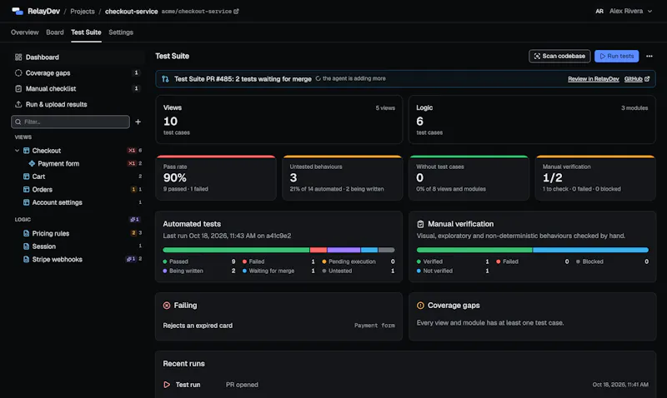
Task: Go to Projects breadcrumb
Action: click(83, 12)
